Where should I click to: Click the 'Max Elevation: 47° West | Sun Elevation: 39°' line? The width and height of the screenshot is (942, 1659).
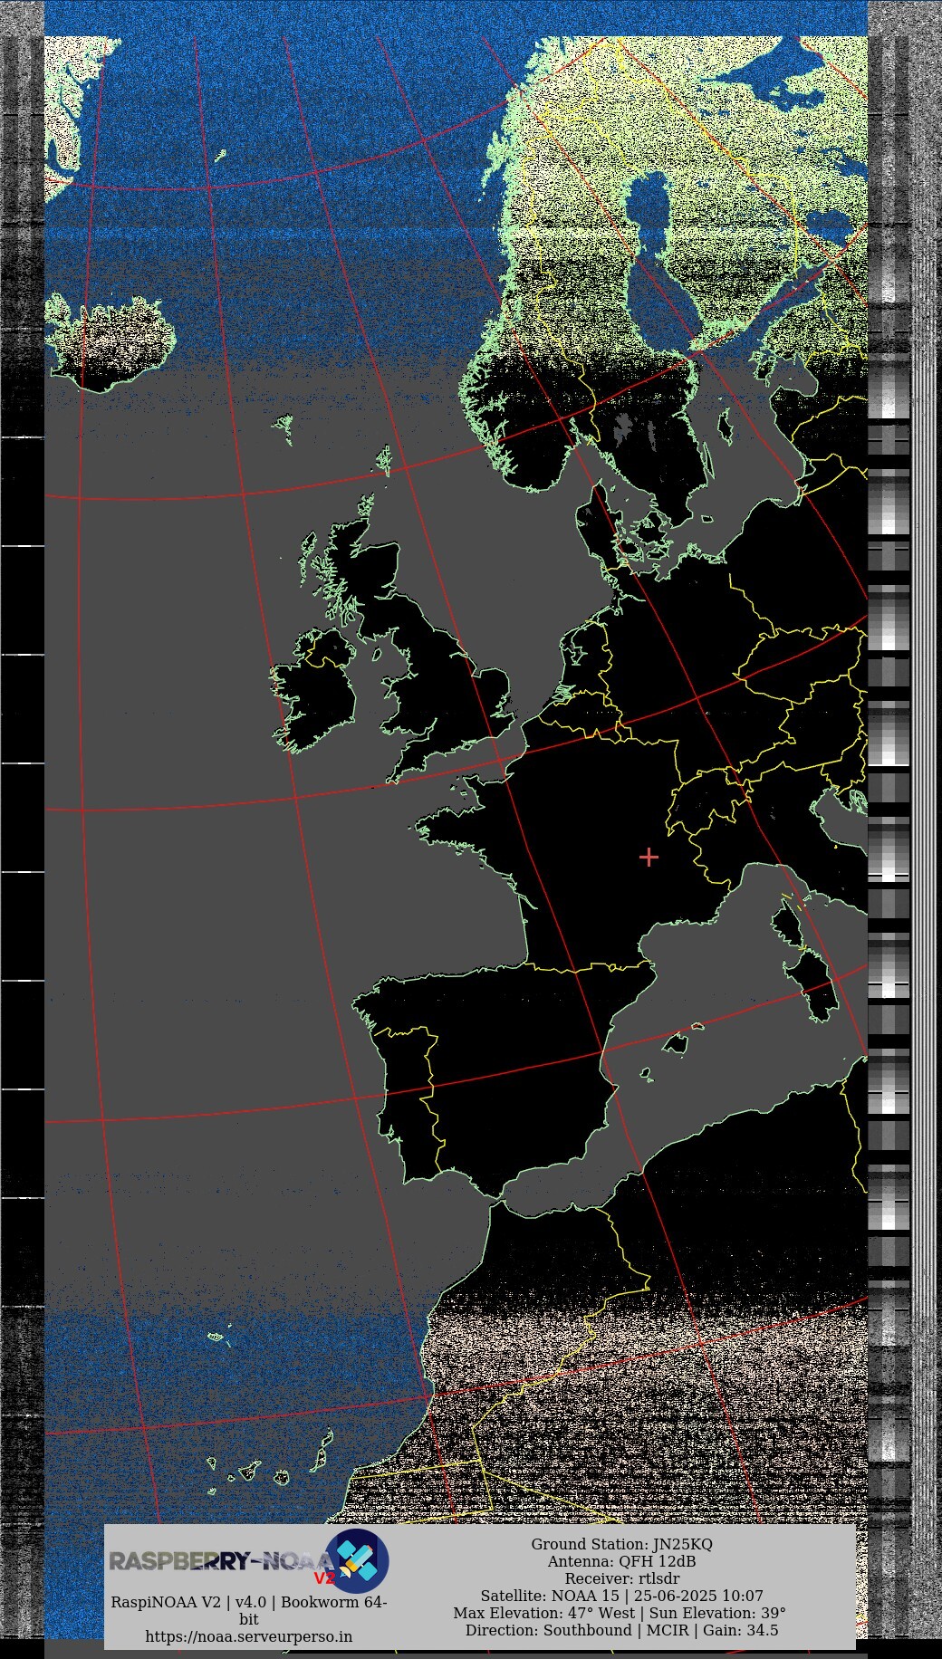click(x=620, y=1613)
